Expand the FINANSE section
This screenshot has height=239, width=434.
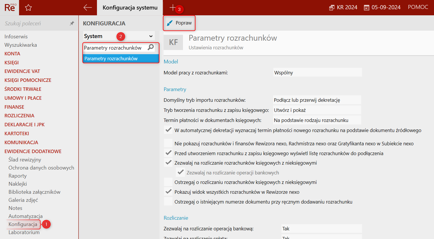point(14,107)
